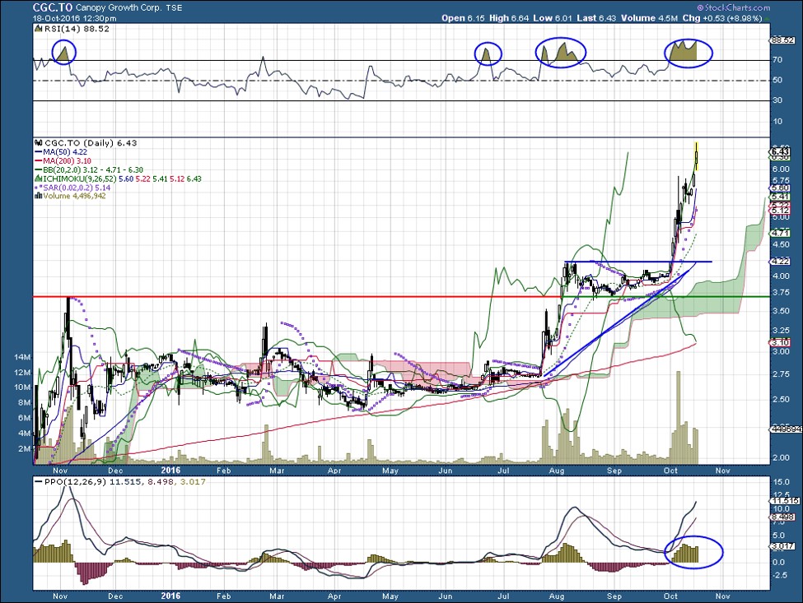The image size is (803, 603).
Task: Click the 6.43 last price tag on axis
Action: 780,152
